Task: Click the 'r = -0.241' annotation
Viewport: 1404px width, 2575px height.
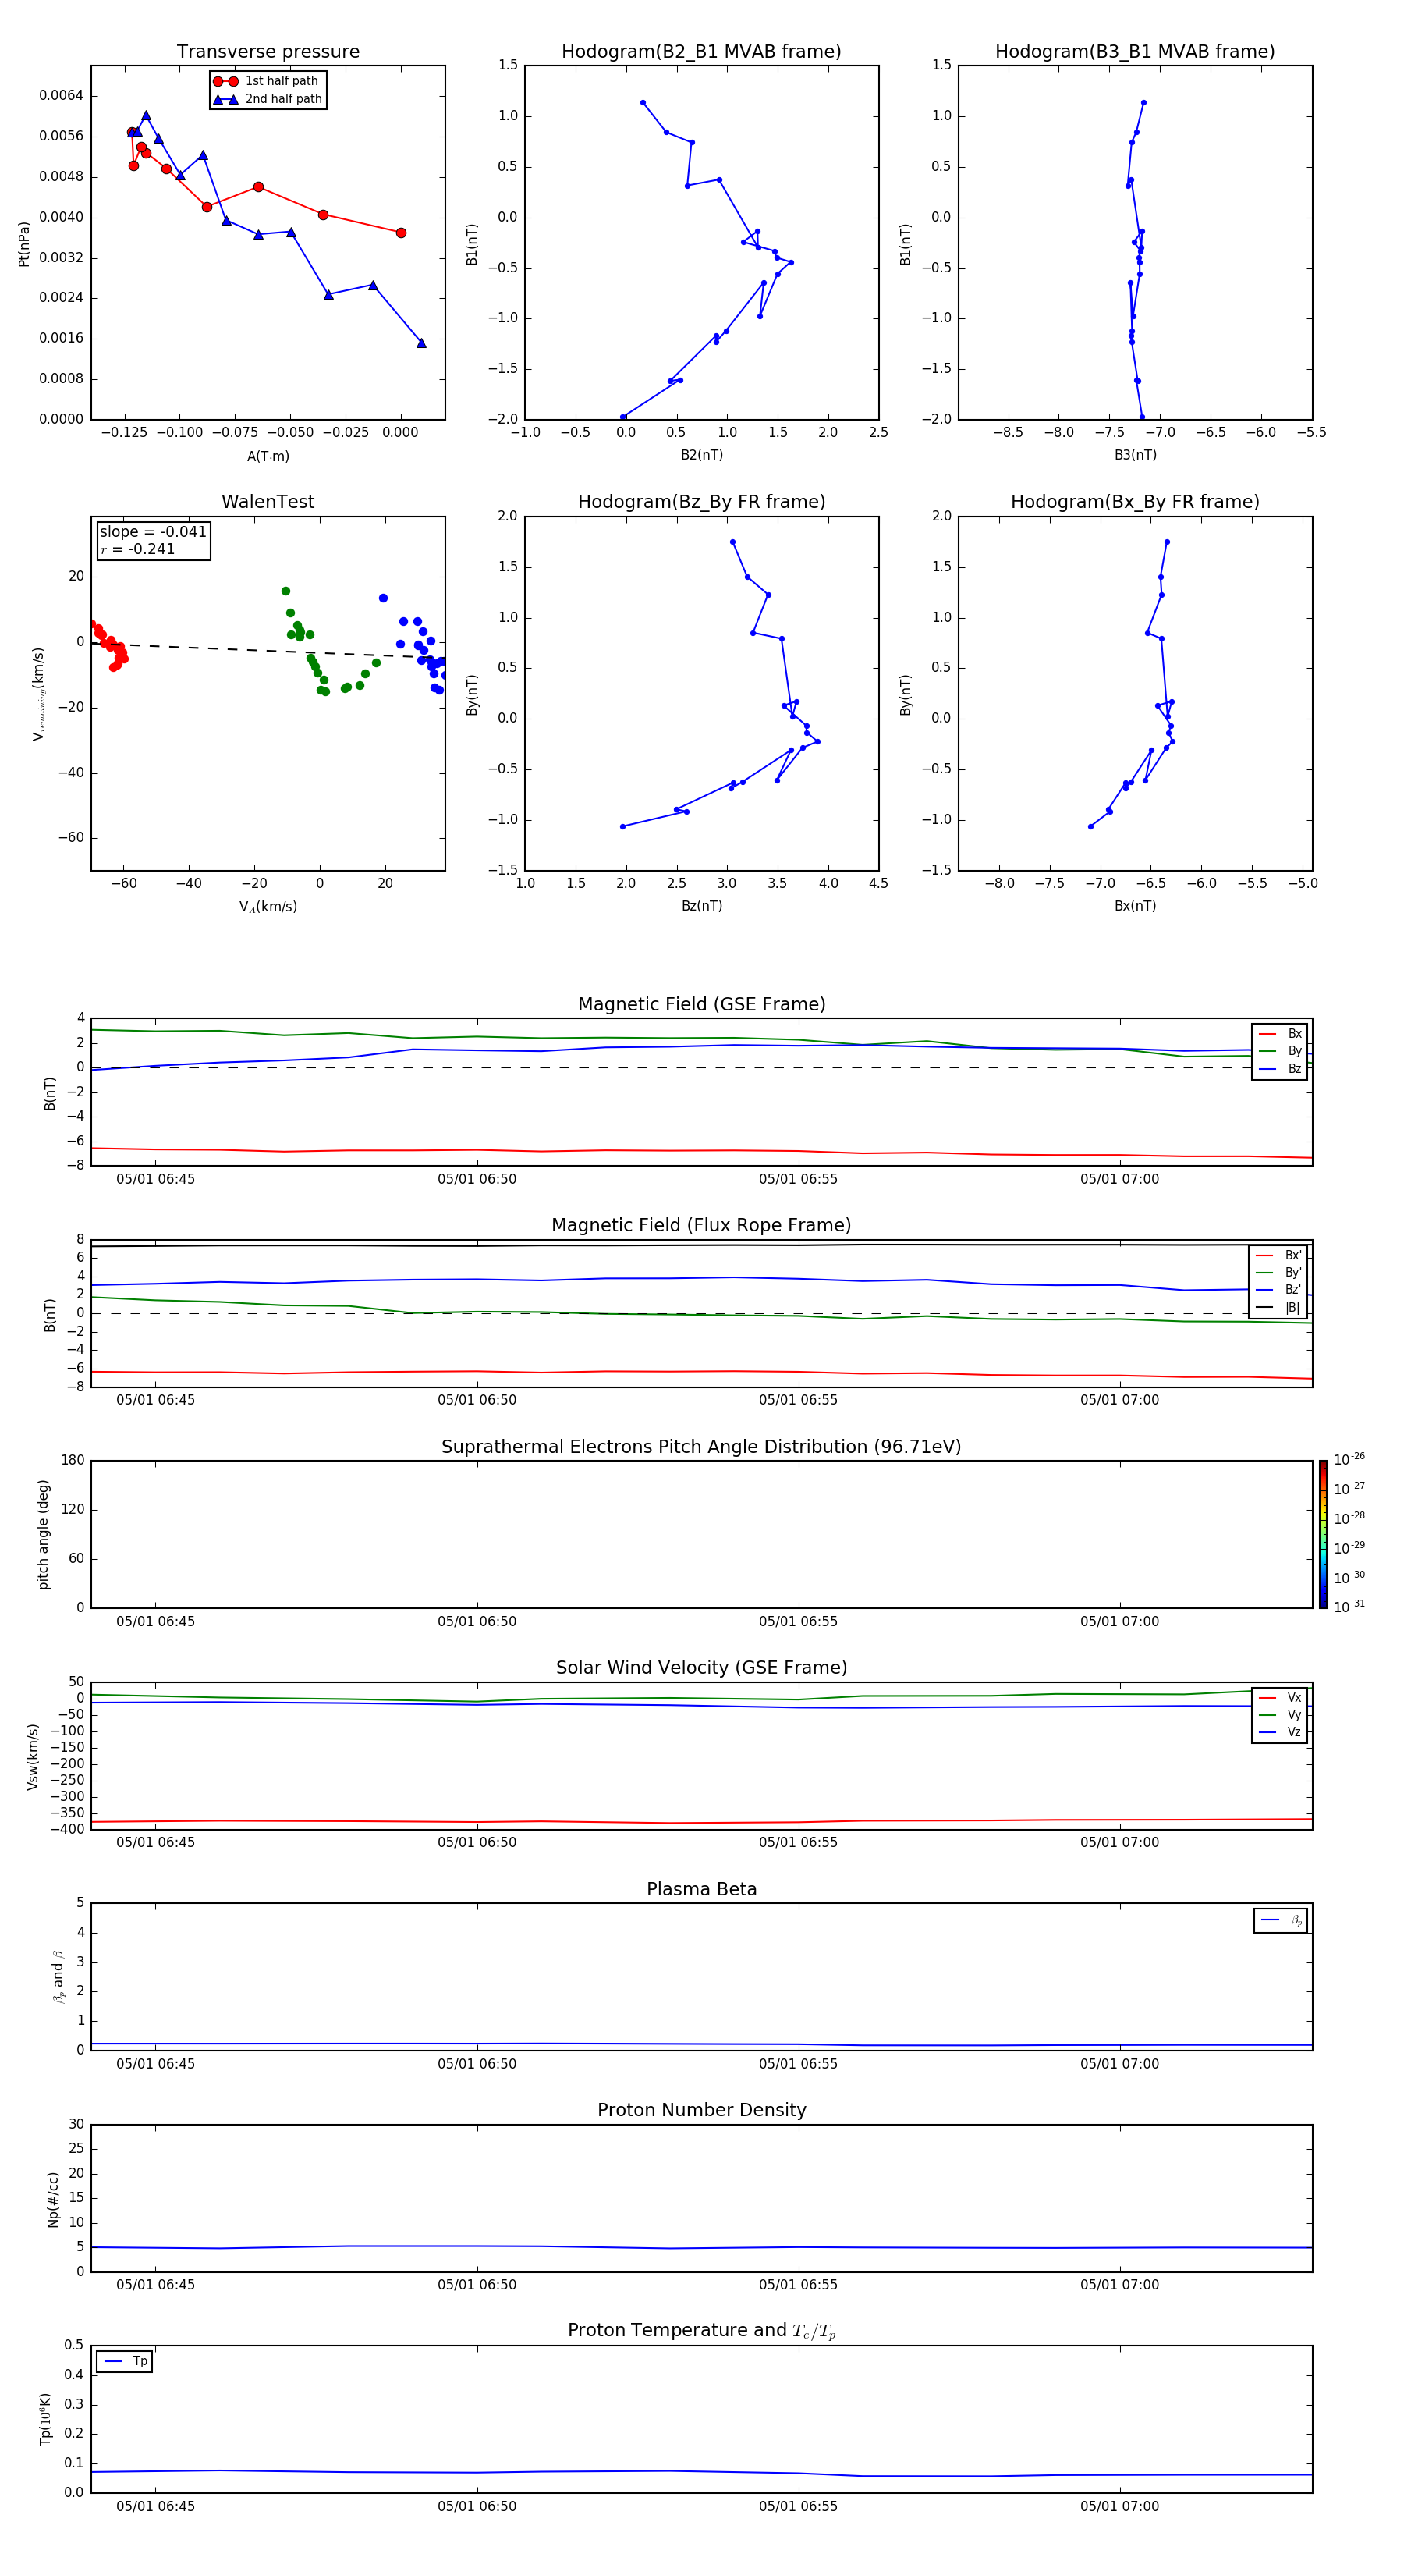Action: click(138, 549)
